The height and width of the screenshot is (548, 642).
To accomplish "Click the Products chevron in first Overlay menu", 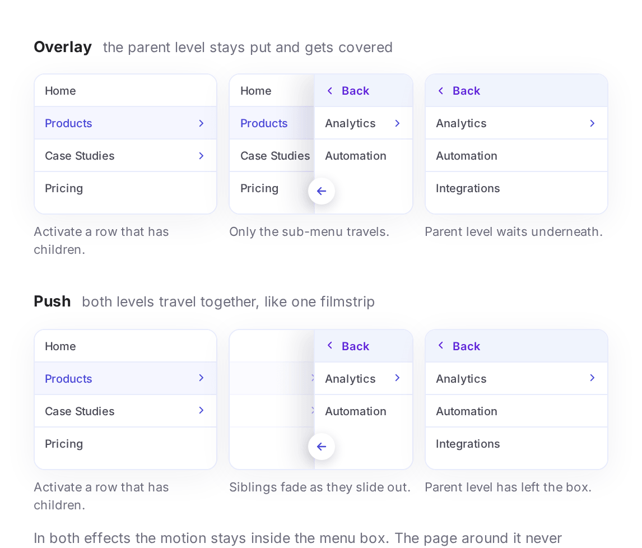I will point(201,123).
